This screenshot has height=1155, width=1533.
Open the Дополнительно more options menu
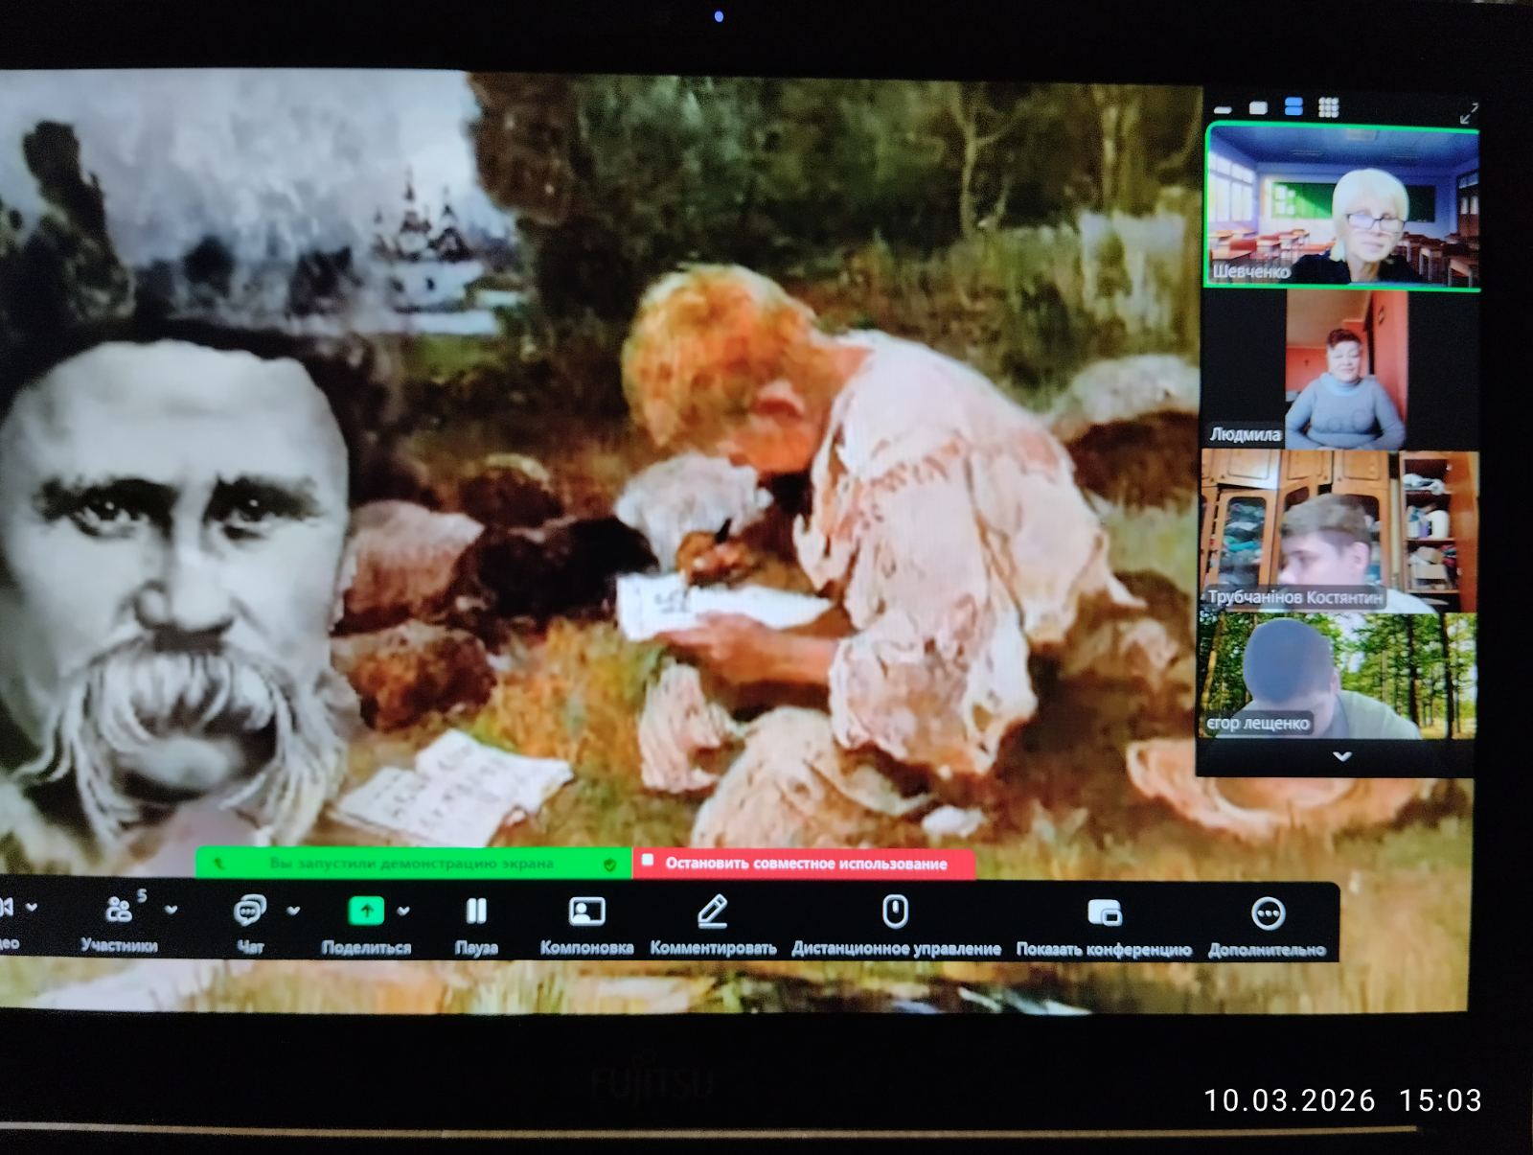[1267, 913]
